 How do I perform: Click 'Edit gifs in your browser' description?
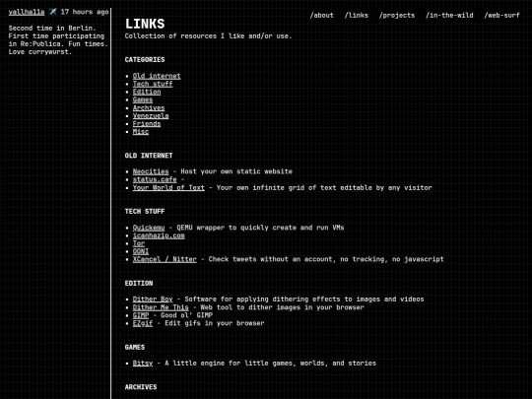tap(215, 323)
